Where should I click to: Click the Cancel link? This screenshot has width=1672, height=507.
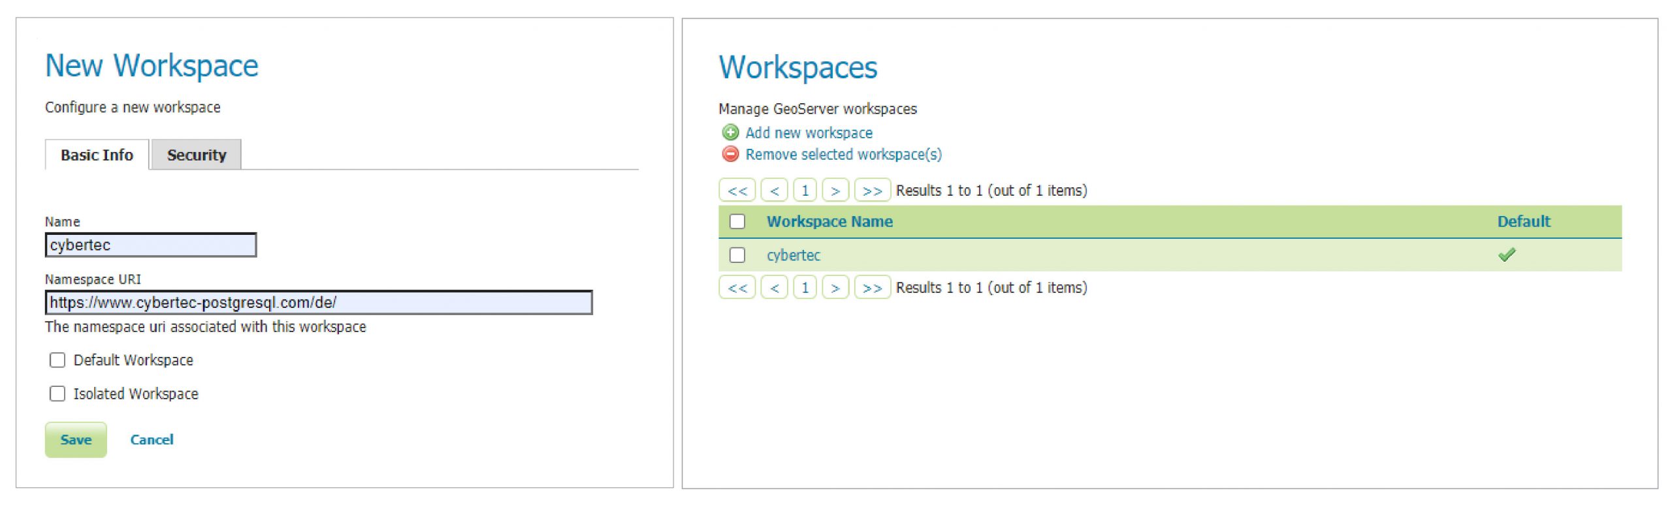152,440
